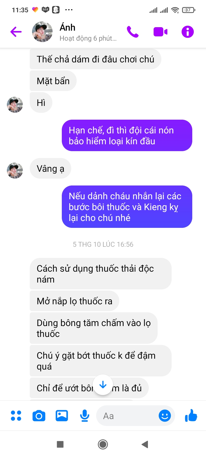The image size is (206, 458).
Task: Jump to latest messages with down arrow
Action: click(x=103, y=385)
